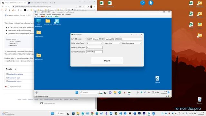Image resolution: width=206 pixels, height=116 pixels.
Task: Open the Медиа menu in the VM window
Action: click(49, 14)
